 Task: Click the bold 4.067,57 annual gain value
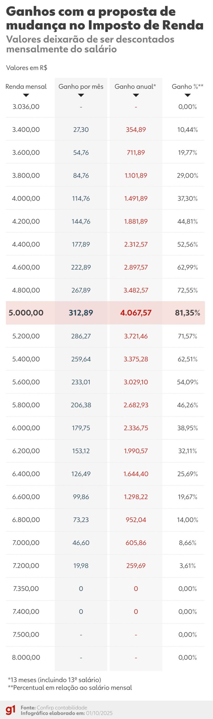tap(136, 313)
